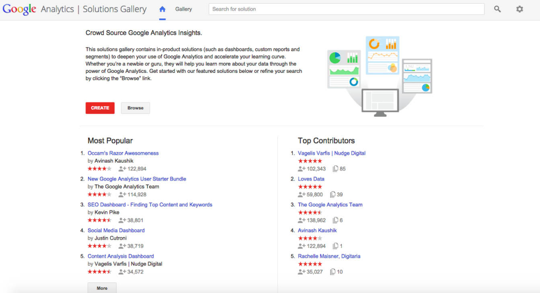View contributor Vagelis Varfis | Nudge Digital
Viewport: 540px width, 293px height.
pos(331,153)
